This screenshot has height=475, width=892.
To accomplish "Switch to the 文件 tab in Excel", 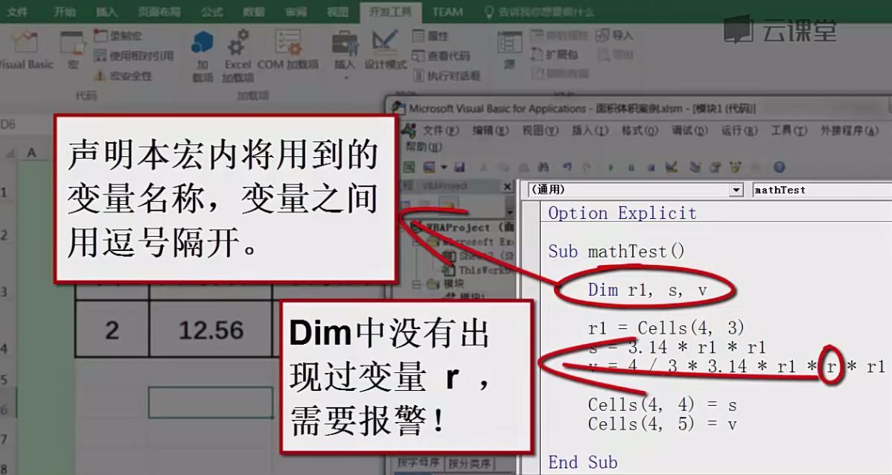I will (x=17, y=12).
